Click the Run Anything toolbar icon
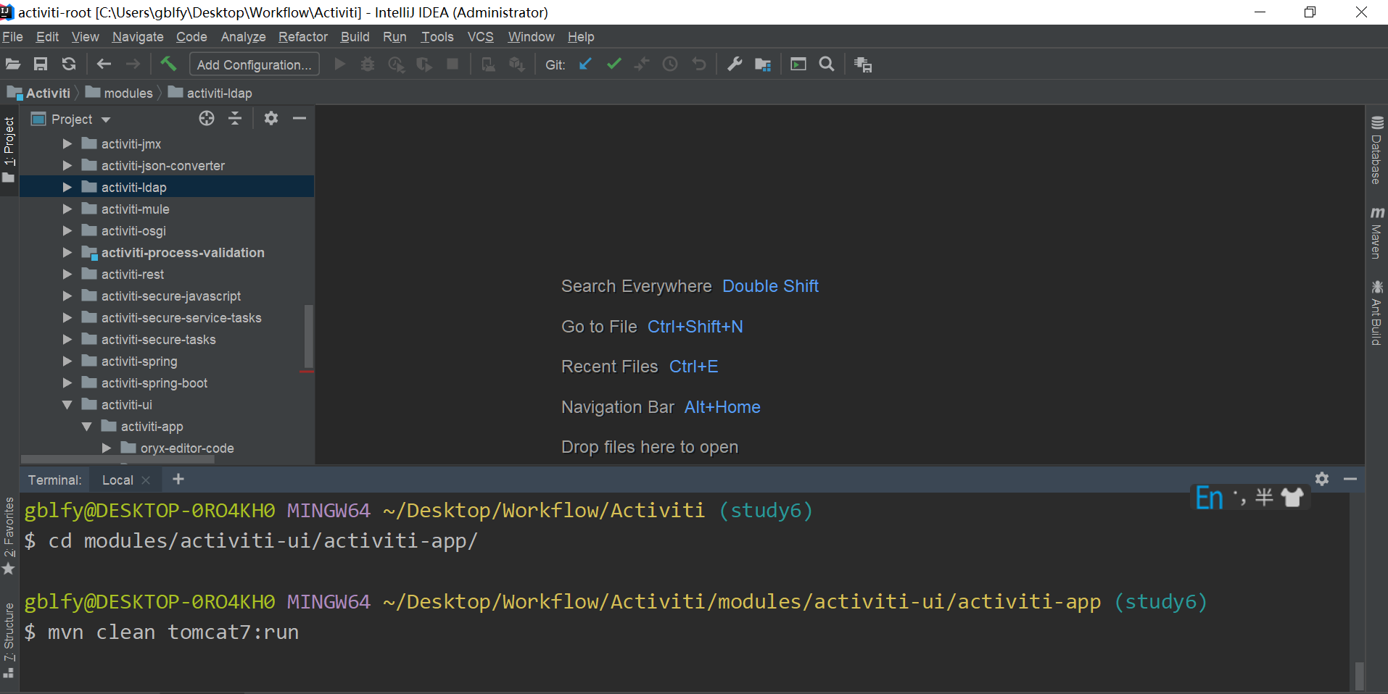 click(x=798, y=64)
